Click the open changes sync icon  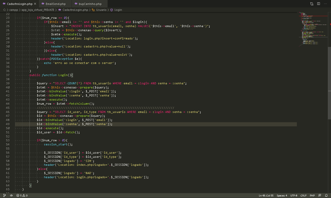(x=312, y=4)
